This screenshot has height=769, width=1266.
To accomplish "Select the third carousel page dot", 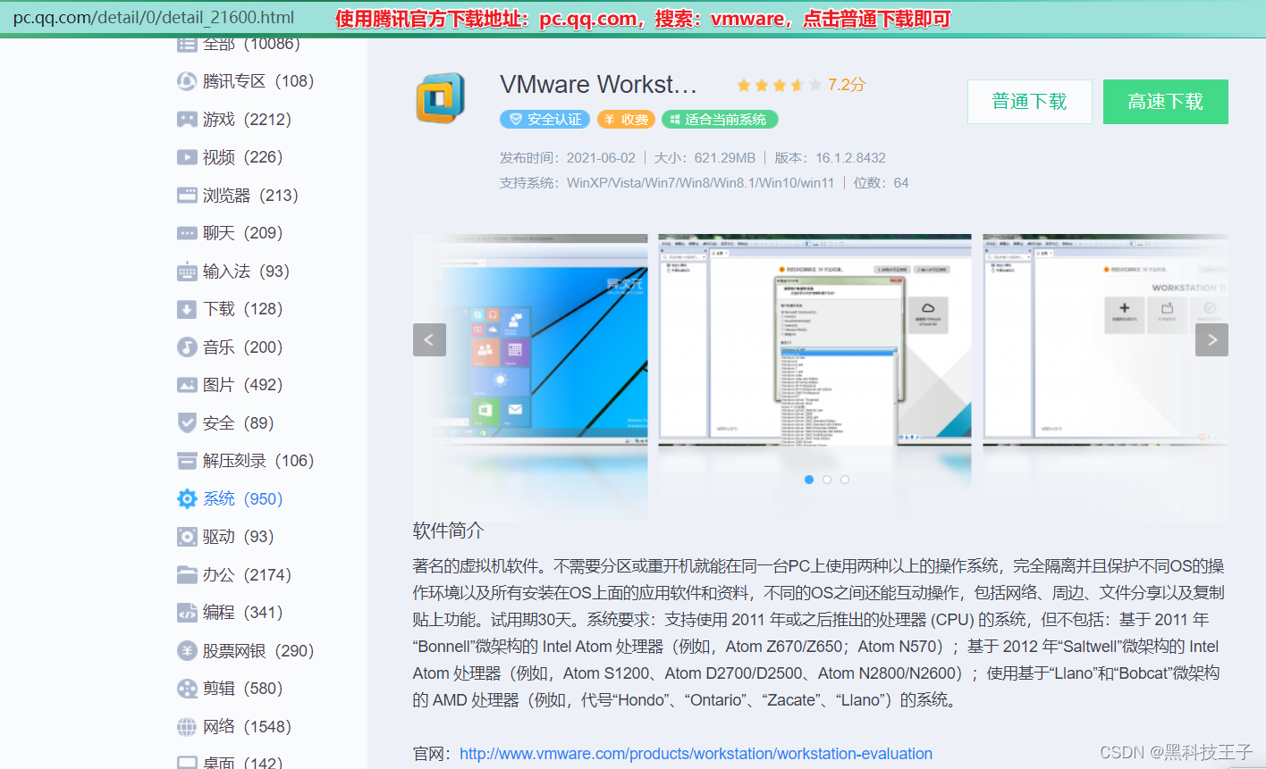I will [x=845, y=480].
